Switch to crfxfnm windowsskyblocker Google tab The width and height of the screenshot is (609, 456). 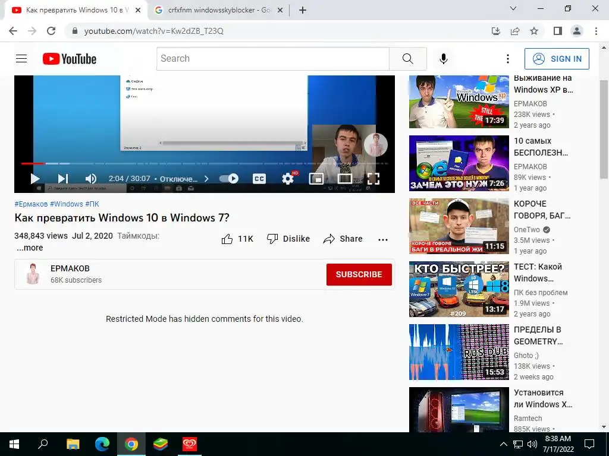(x=219, y=10)
